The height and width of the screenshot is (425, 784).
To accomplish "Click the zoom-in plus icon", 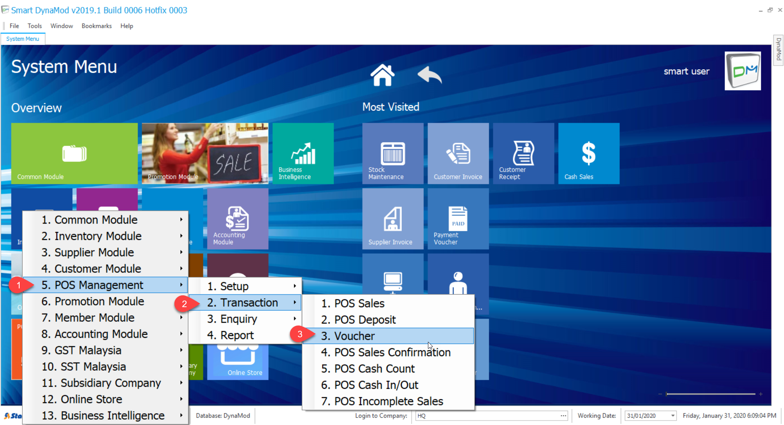I will pos(761,394).
